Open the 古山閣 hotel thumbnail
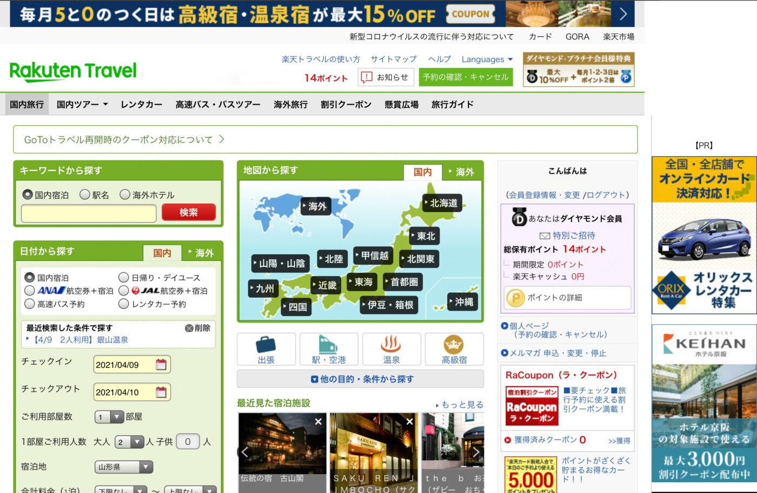This screenshot has height=493, width=757. 282,453
